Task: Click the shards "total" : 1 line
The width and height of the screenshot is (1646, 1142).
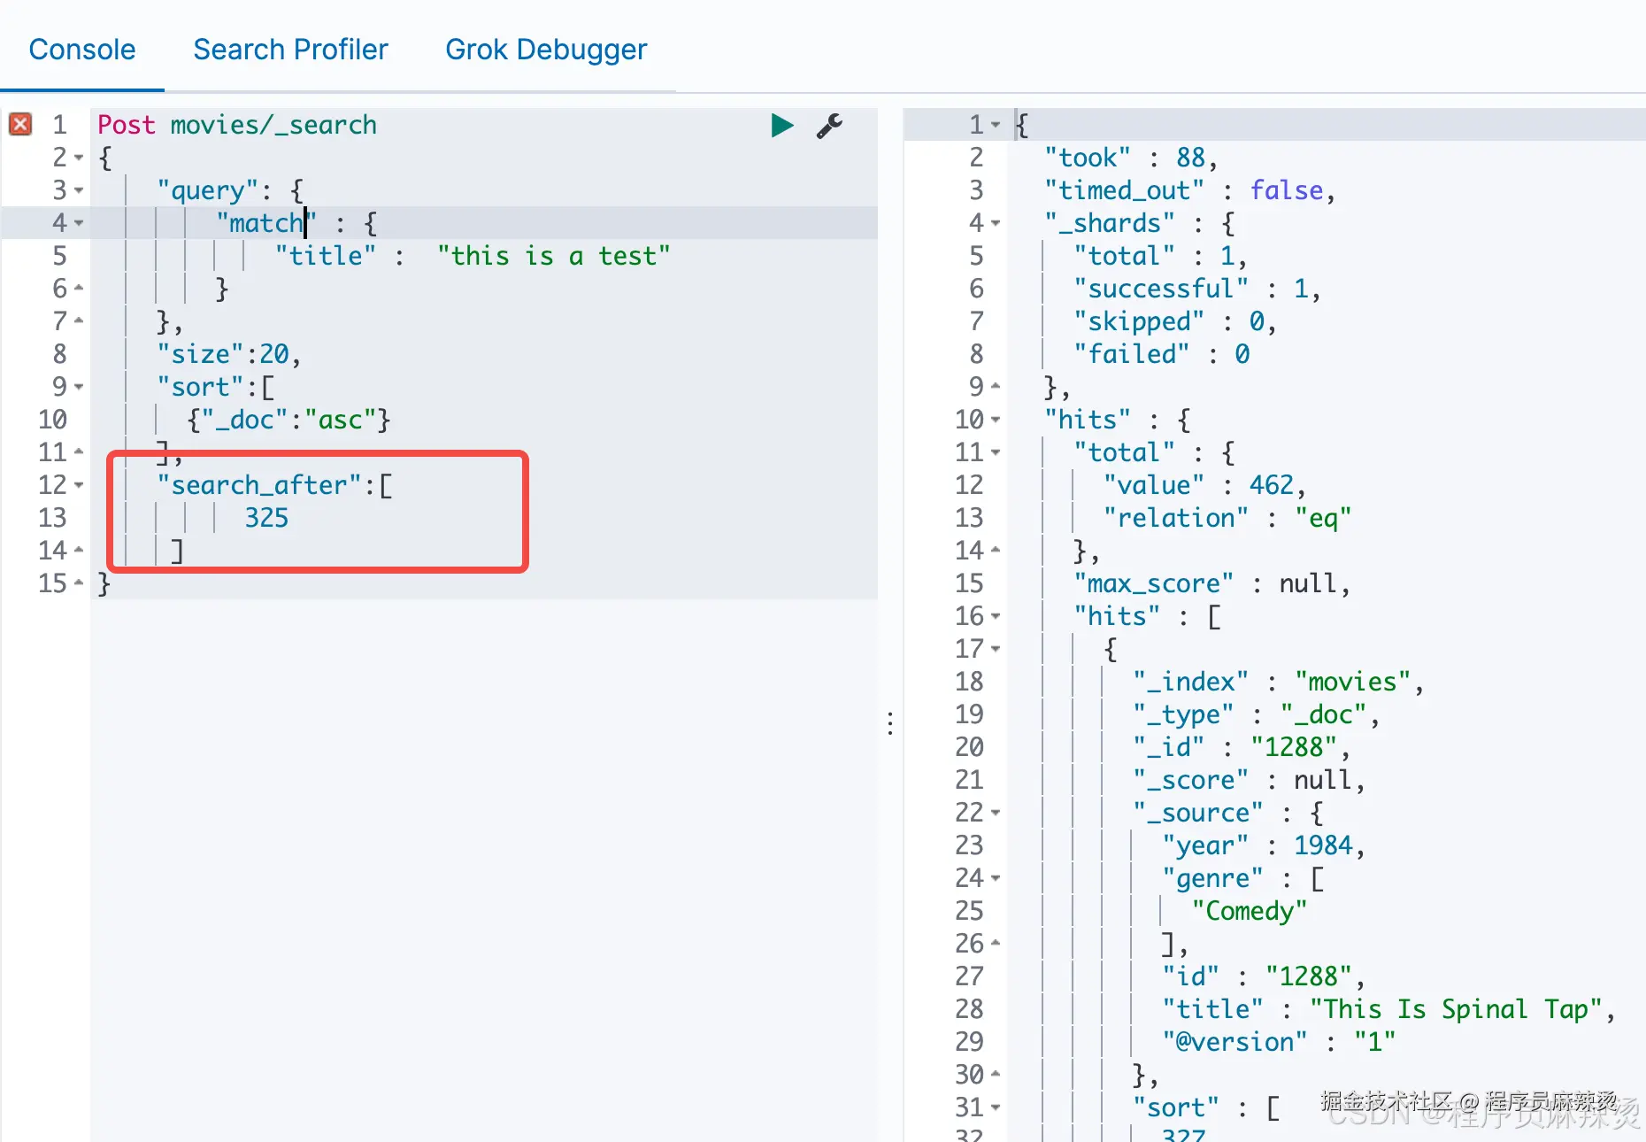Action: pos(1160,256)
